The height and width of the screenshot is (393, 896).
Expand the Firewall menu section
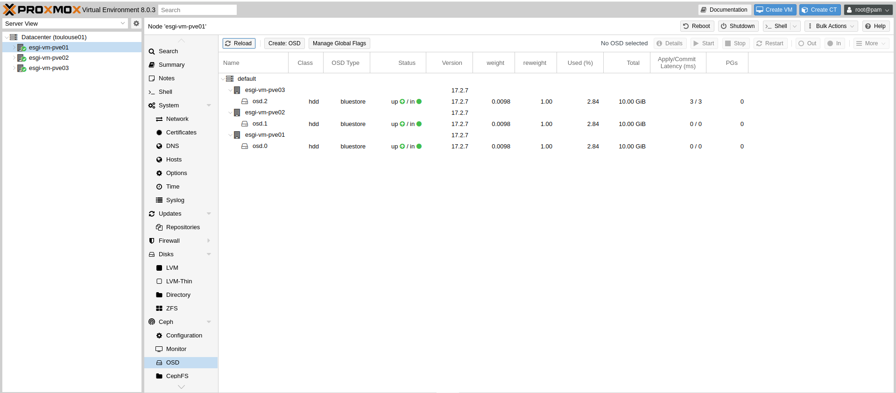[x=209, y=241]
